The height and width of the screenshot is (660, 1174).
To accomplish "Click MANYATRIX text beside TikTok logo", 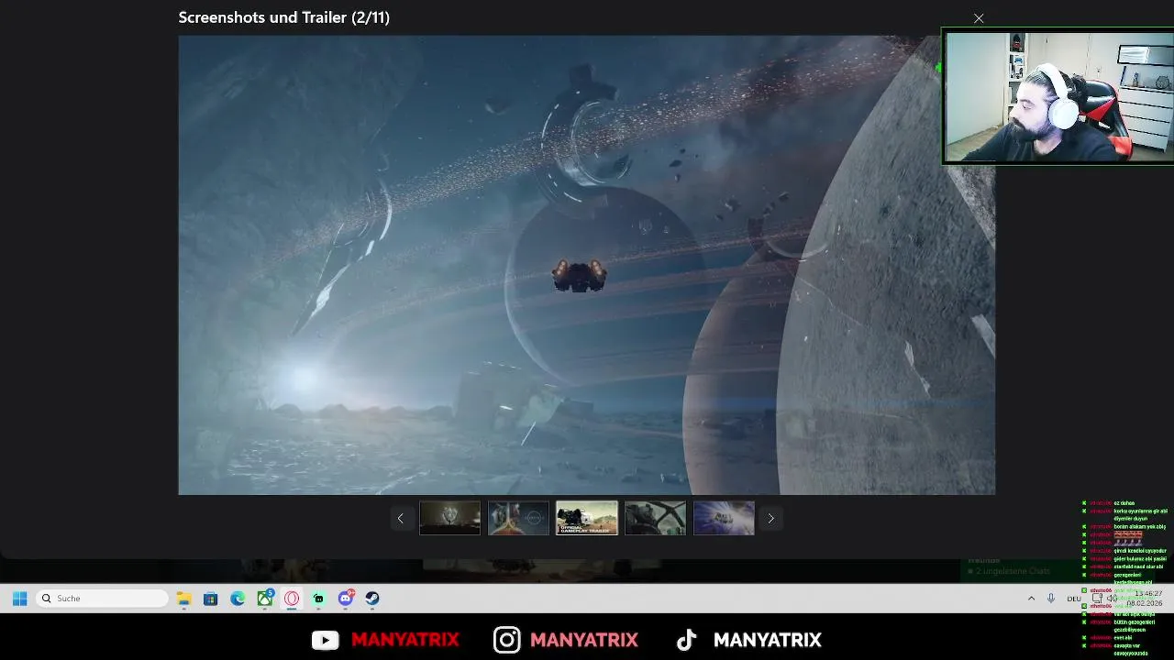I will (x=768, y=640).
